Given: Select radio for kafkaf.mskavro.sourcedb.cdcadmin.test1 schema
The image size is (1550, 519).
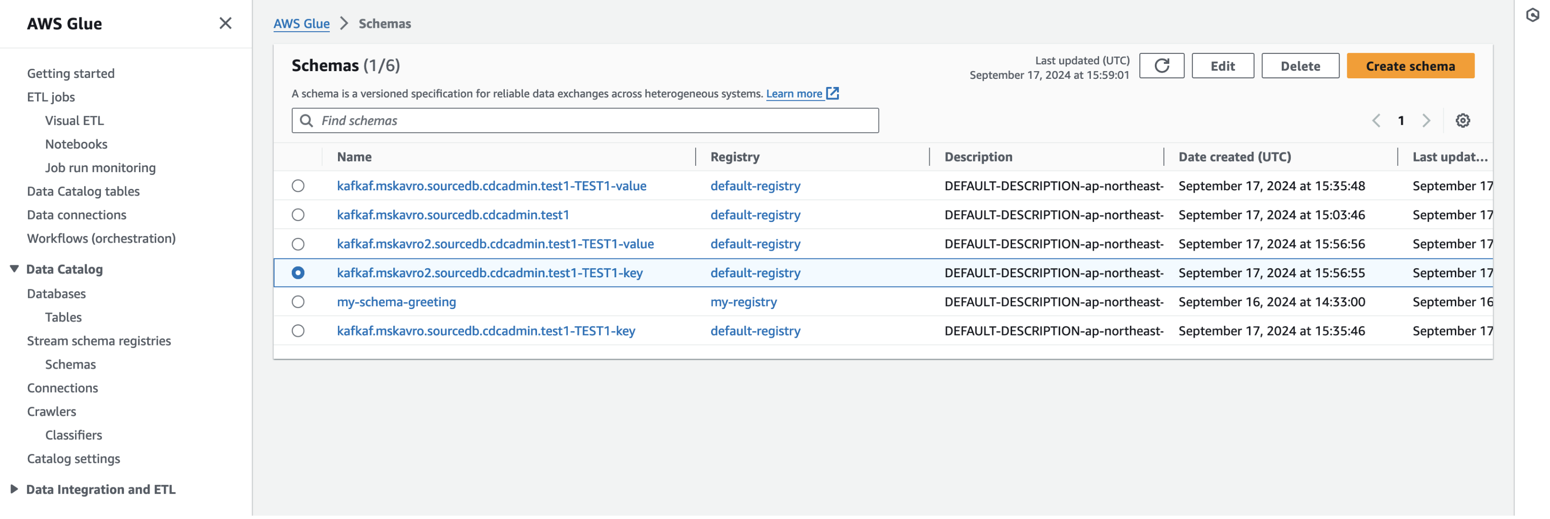Looking at the screenshot, I should [298, 215].
